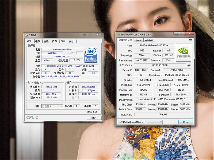
Task: Click the 55 nm technology value
Action: 142,55
